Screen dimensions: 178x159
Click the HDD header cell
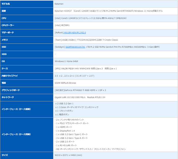click(27, 54)
